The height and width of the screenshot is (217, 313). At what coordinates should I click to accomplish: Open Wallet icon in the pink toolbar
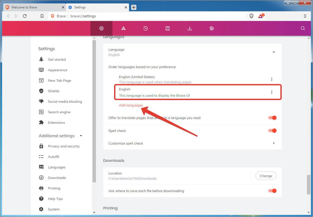(x=212, y=28)
